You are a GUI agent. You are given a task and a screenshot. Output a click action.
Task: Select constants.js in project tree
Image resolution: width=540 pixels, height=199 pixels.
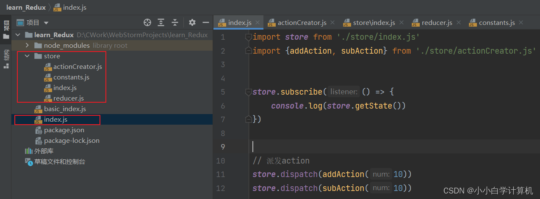point(71,77)
